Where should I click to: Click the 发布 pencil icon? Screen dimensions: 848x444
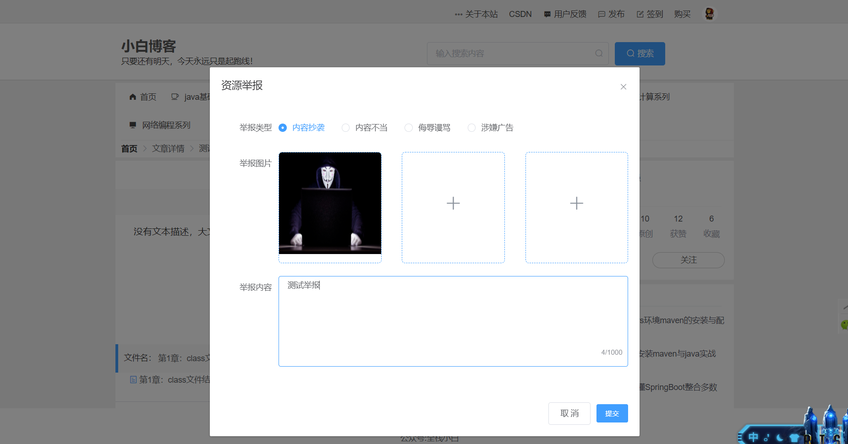pyautogui.click(x=601, y=14)
